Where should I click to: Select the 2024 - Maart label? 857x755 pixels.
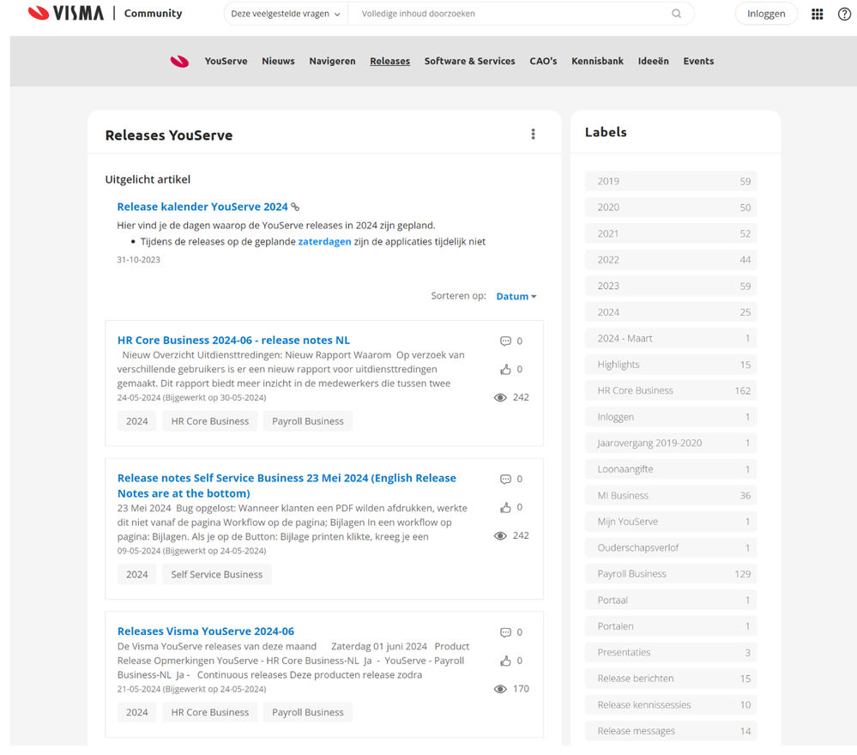(x=671, y=338)
